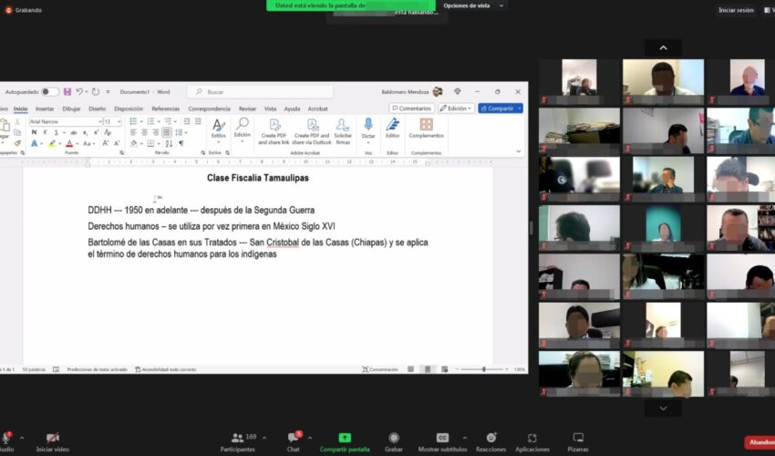Decrease paragraph indent
775x456 pixels.
click(187, 121)
